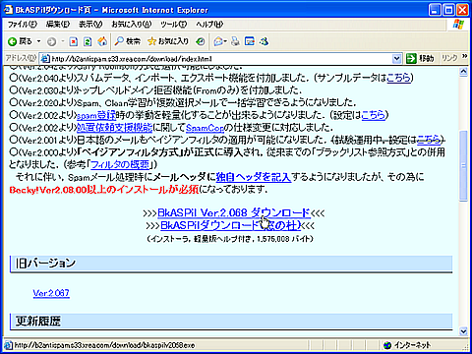Image resolution: width=472 pixels, height=354 pixels.
Task: Click the spam登録 link
Action: (x=96, y=115)
